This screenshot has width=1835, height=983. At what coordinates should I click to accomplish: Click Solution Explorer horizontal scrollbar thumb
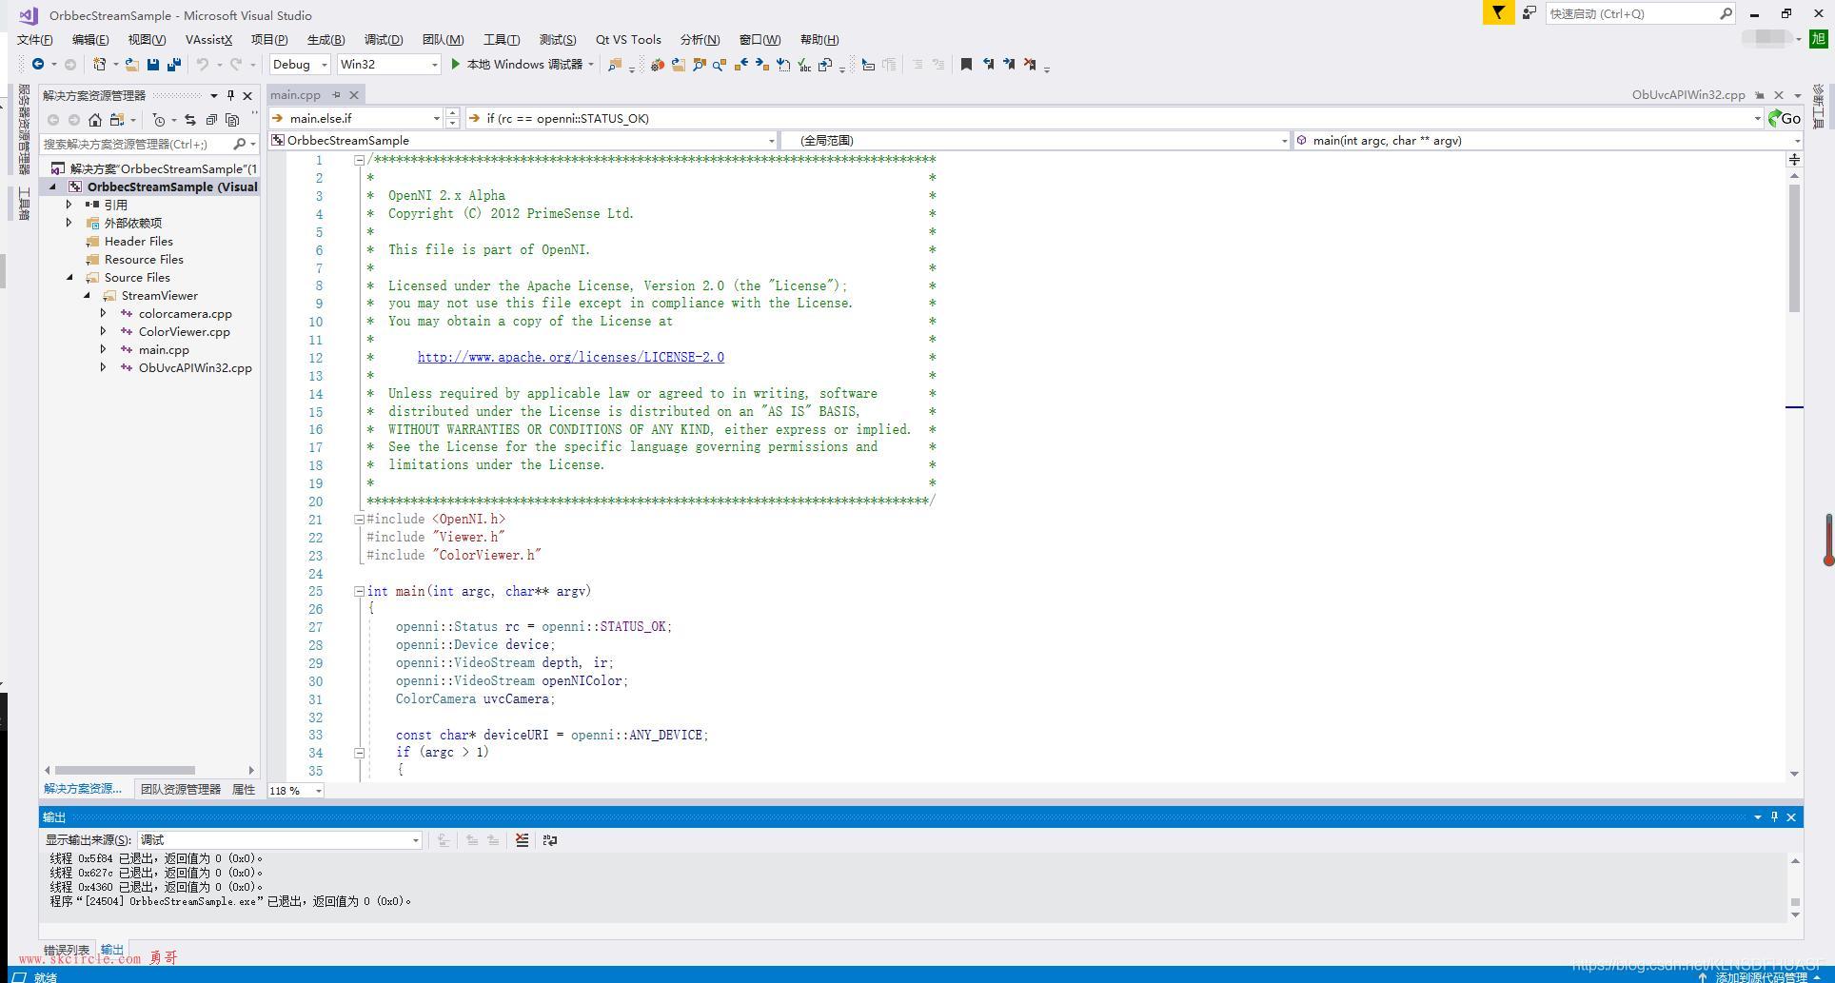(x=125, y=771)
